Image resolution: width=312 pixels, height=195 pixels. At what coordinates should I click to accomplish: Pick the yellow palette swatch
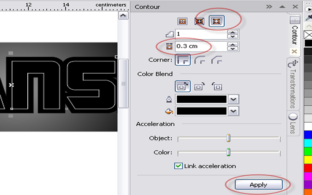[308, 160]
